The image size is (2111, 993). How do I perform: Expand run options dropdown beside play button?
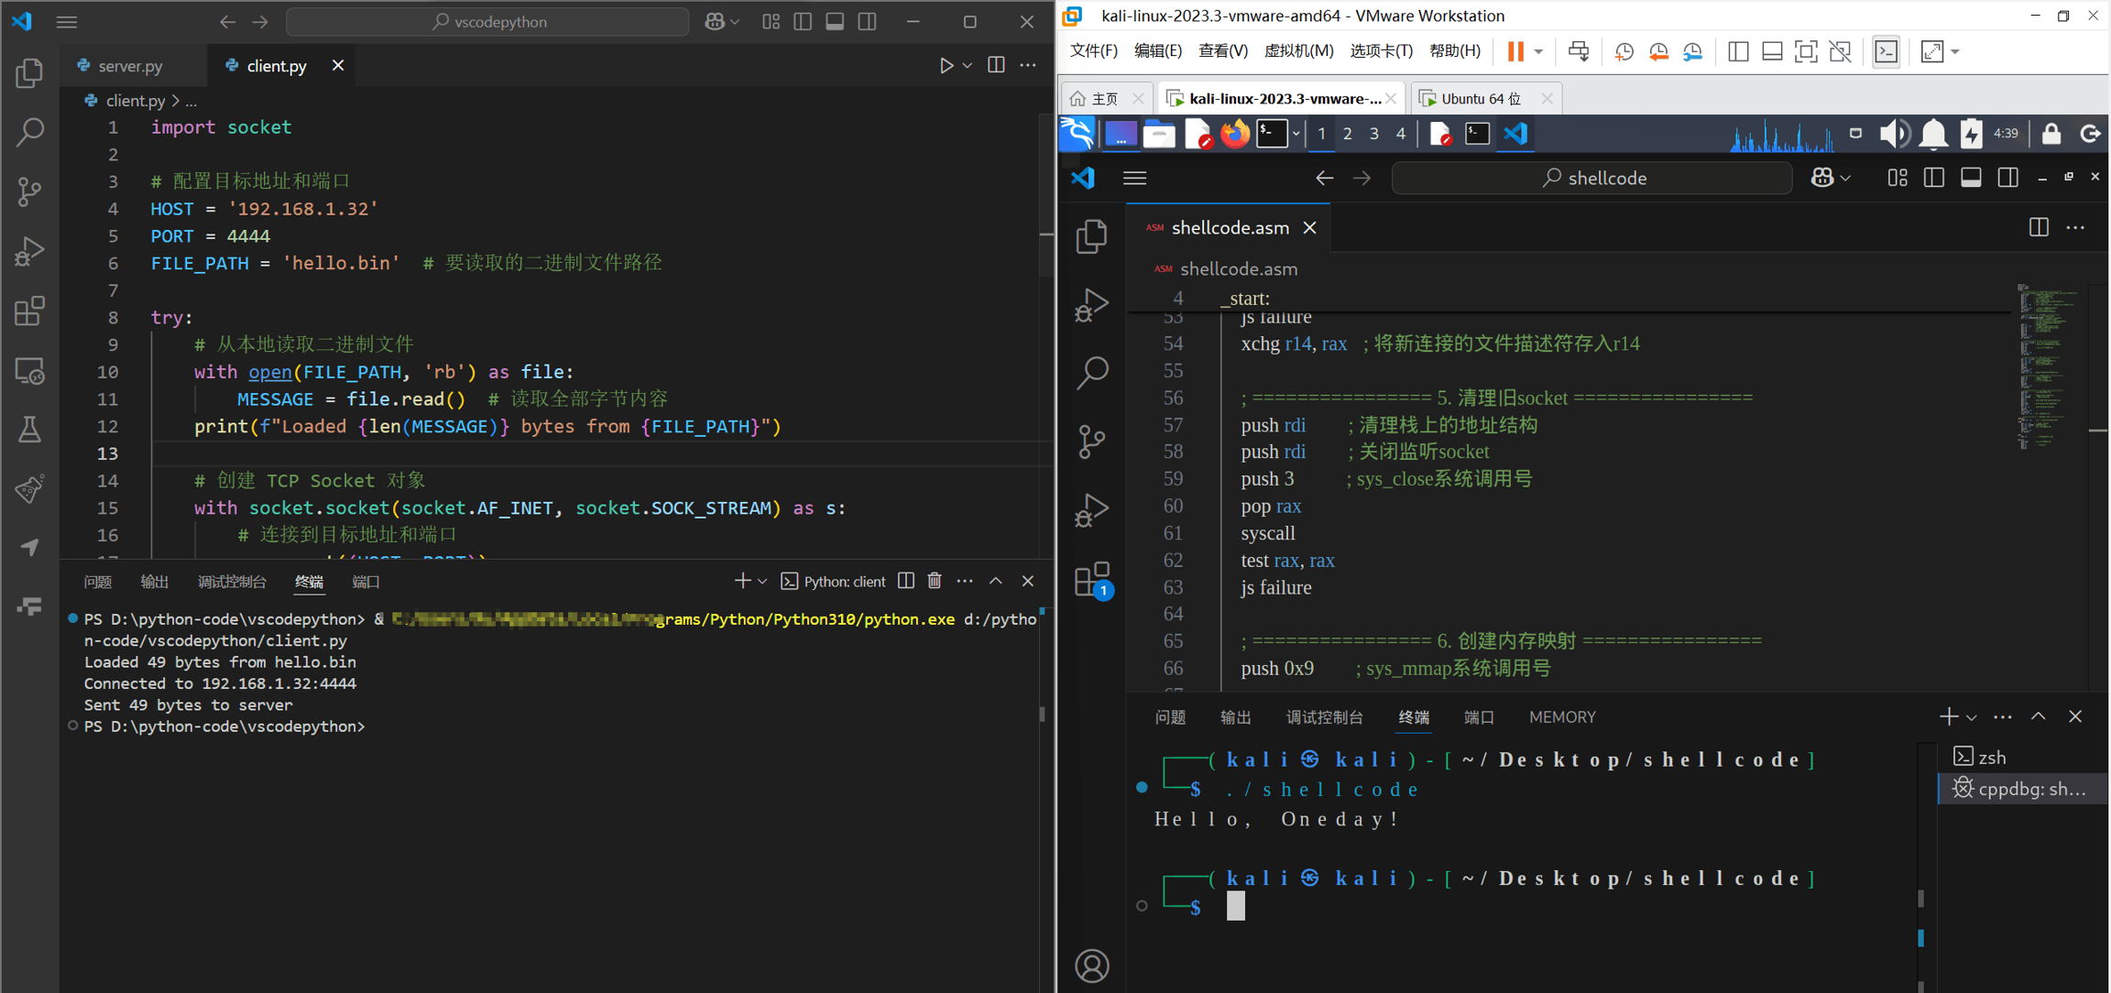[x=968, y=66]
